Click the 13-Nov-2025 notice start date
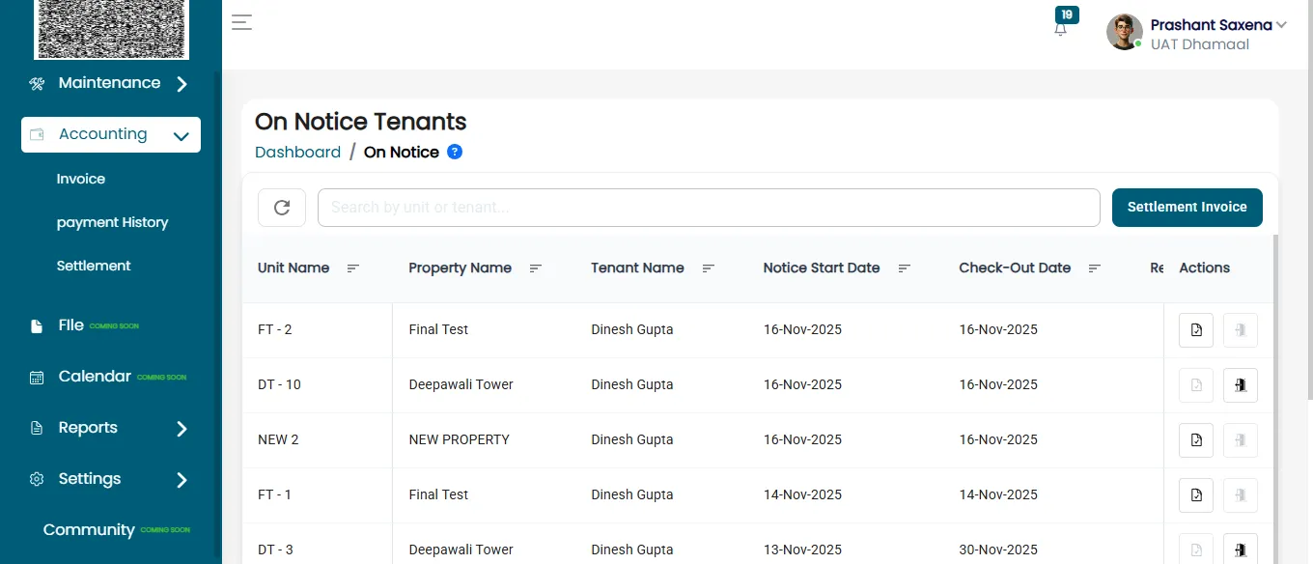The image size is (1313, 564). coord(802,550)
